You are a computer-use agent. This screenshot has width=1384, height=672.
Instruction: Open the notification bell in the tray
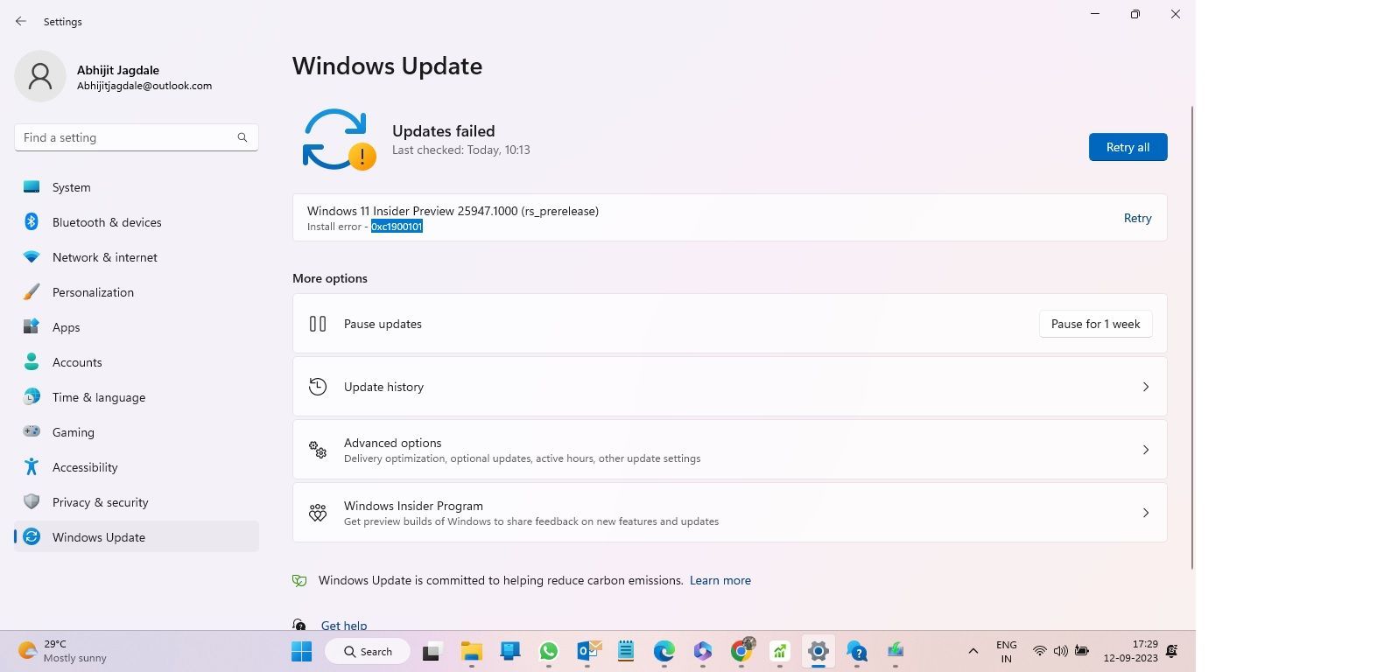coord(1172,651)
